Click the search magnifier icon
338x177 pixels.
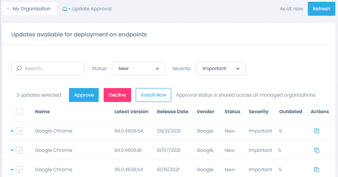19,68
